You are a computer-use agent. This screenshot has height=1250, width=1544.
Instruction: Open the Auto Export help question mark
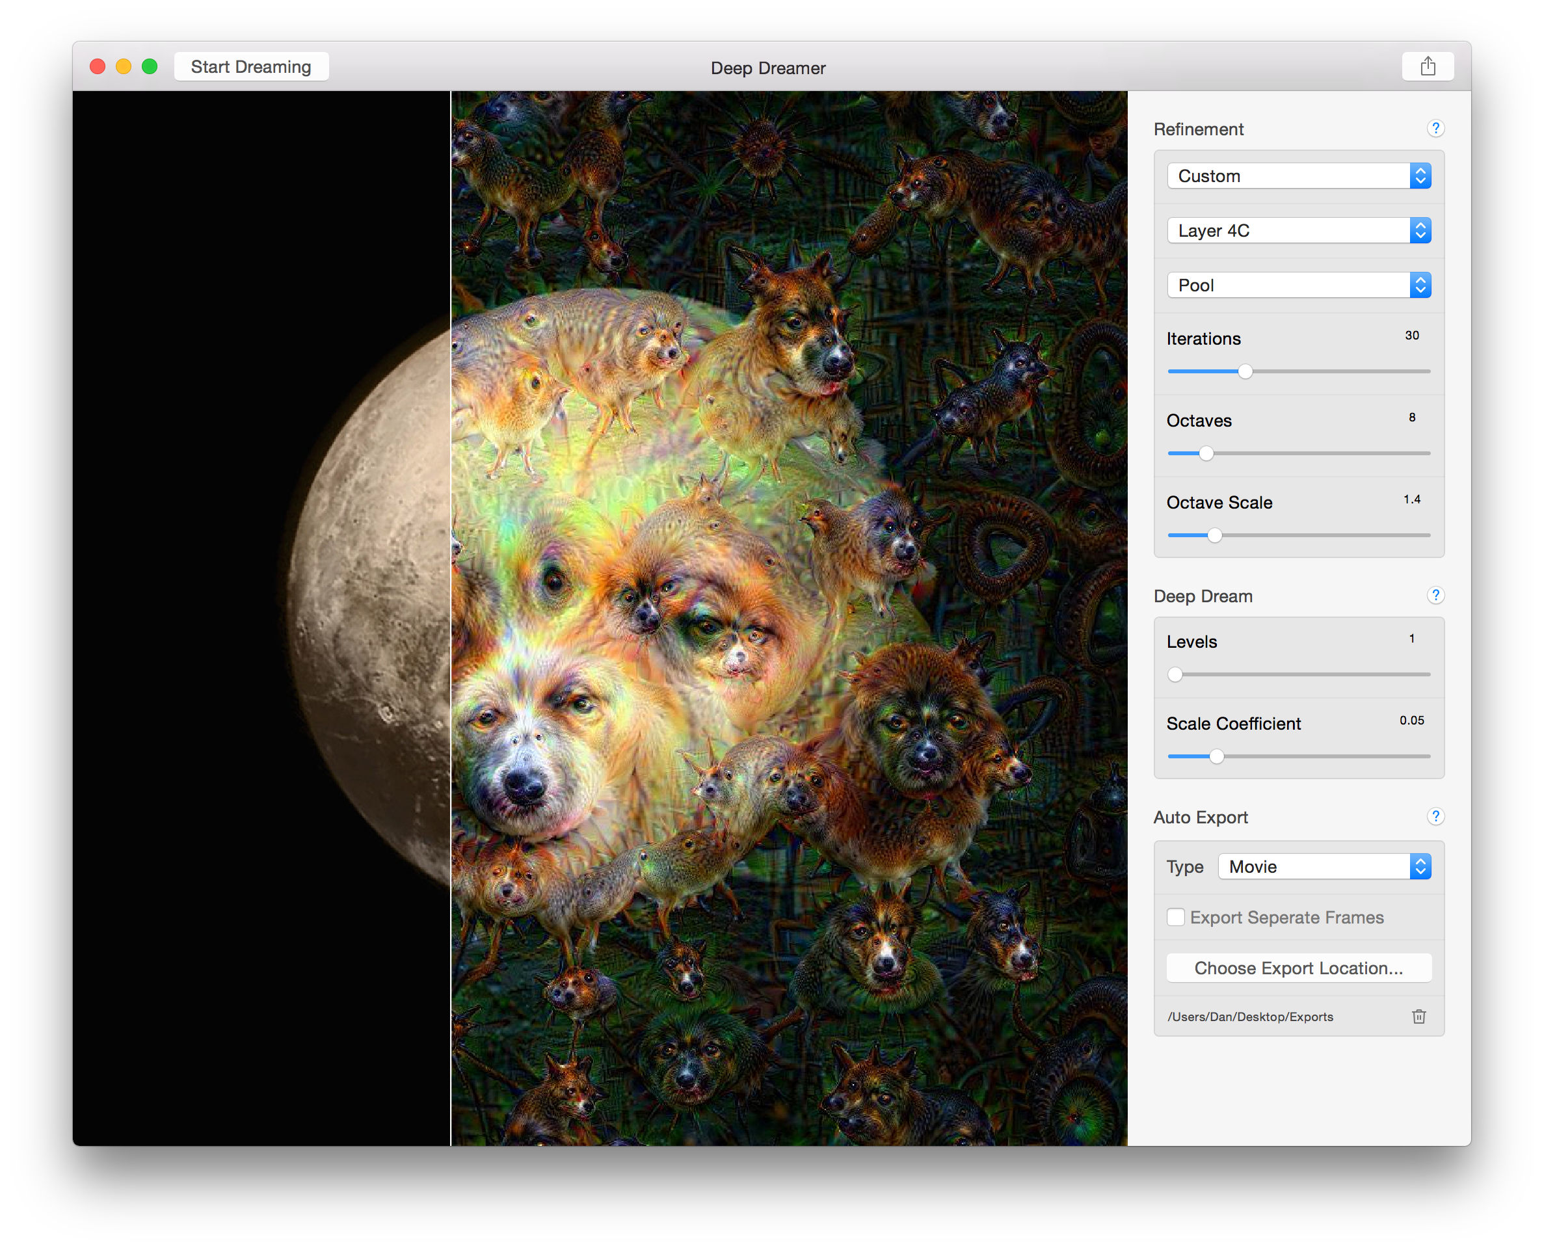point(1435,816)
